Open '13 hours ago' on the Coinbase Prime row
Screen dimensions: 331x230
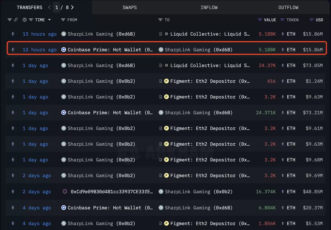click(39, 50)
